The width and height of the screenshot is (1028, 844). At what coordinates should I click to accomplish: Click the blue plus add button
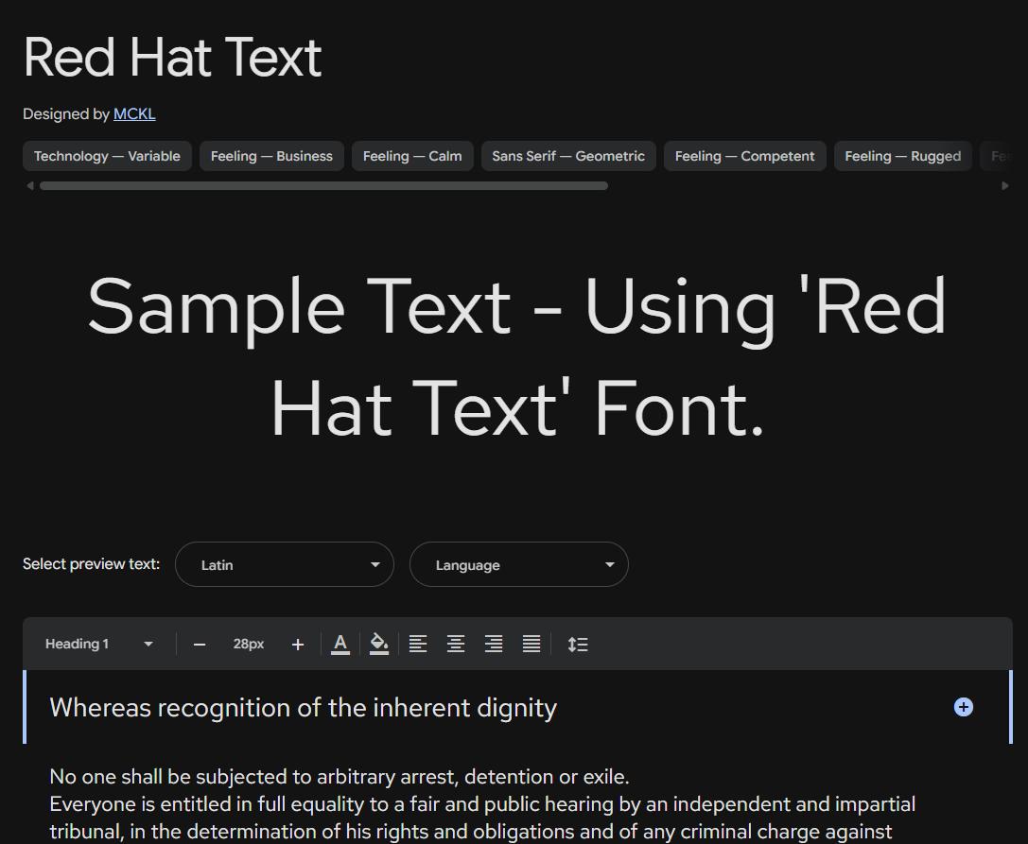[963, 707]
